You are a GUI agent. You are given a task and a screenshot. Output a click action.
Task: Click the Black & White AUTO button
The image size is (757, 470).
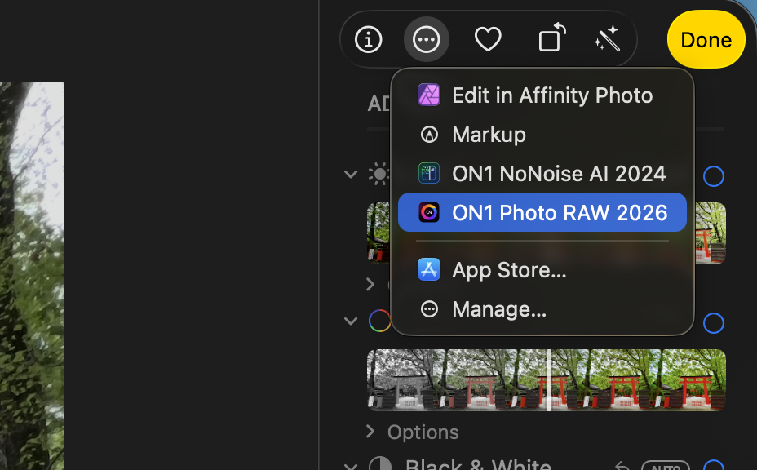pos(666,466)
